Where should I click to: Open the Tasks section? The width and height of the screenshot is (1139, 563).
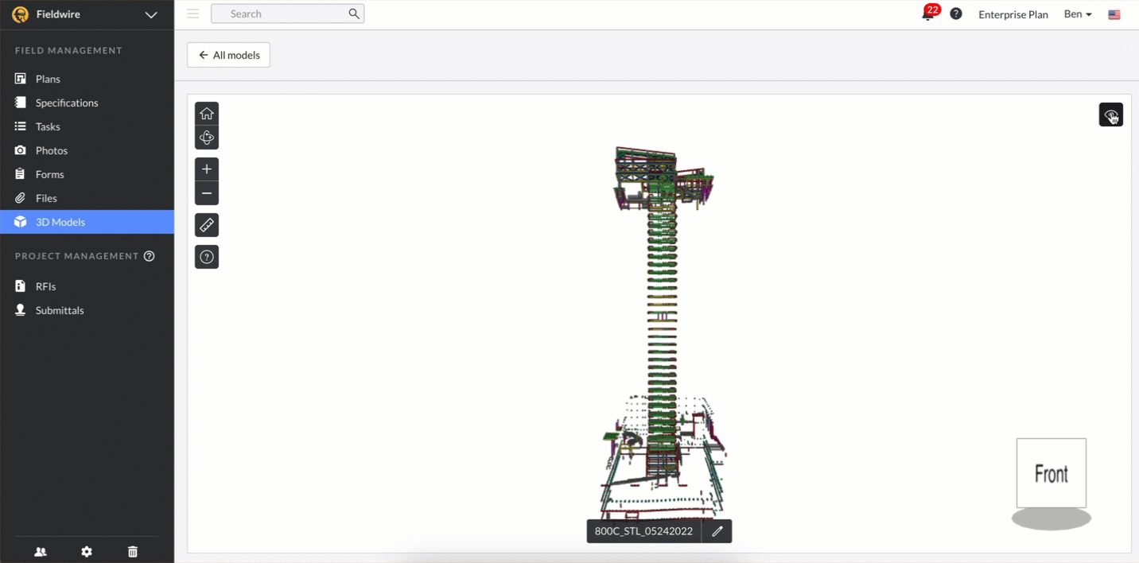coord(48,126)
